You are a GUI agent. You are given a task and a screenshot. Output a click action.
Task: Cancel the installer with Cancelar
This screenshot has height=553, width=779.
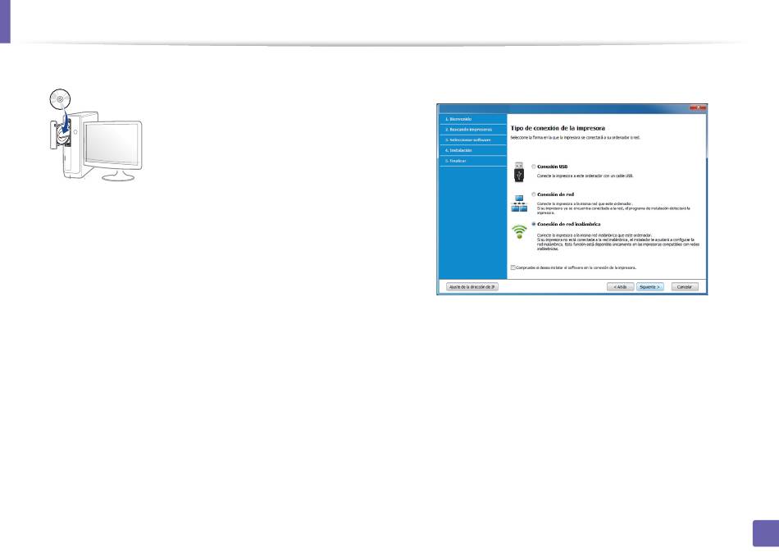pos(685,287)
